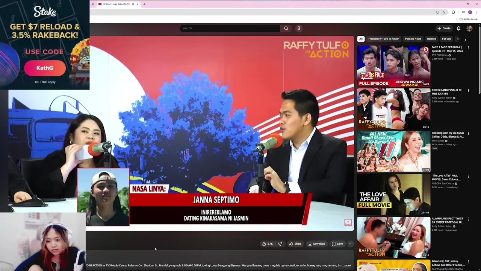Open the 'Shooting with my Lip Syrup' video title
Image resolution: width=481 pixels, height=271 pixels.
tap(448, 135)
